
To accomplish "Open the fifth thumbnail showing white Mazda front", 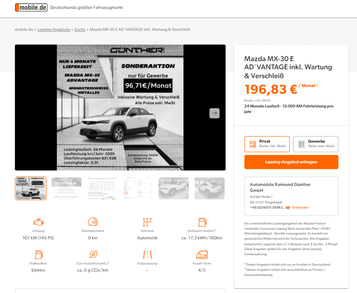I will [x=174, y=188].
